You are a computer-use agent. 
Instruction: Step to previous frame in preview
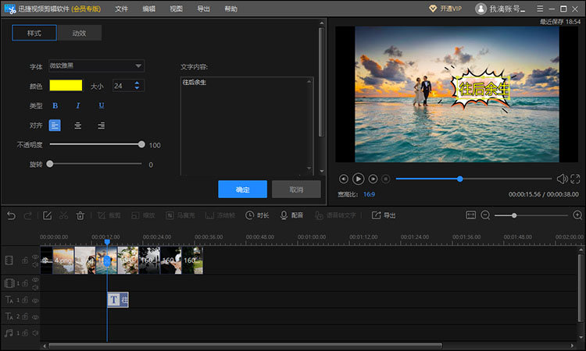pos(344,179)
